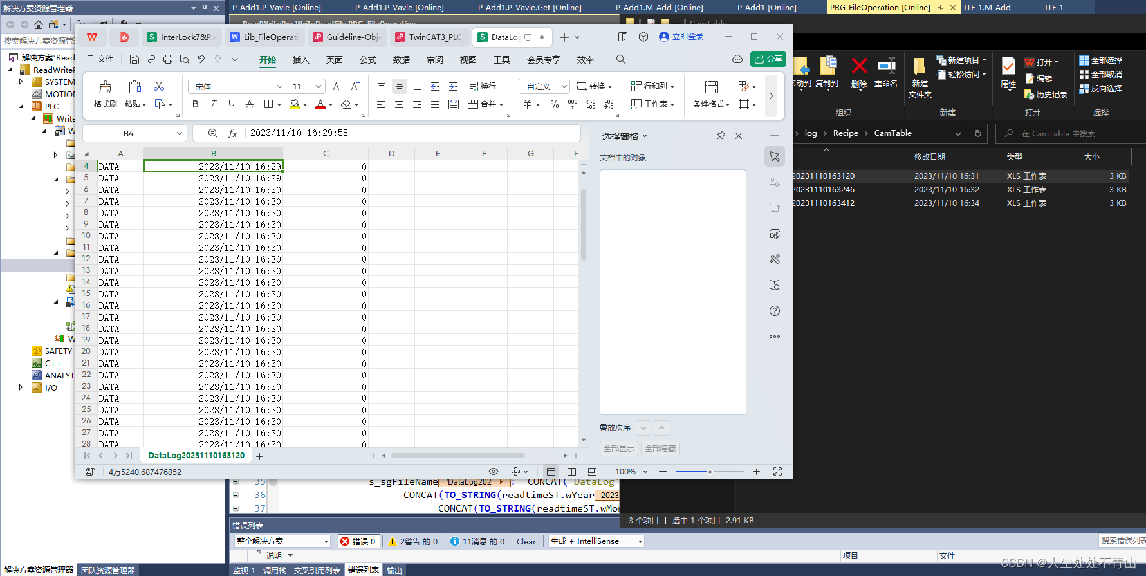Switch to the 公式 ribbon tab
The image size is (1146, 576).
click(x=368, y=60)
